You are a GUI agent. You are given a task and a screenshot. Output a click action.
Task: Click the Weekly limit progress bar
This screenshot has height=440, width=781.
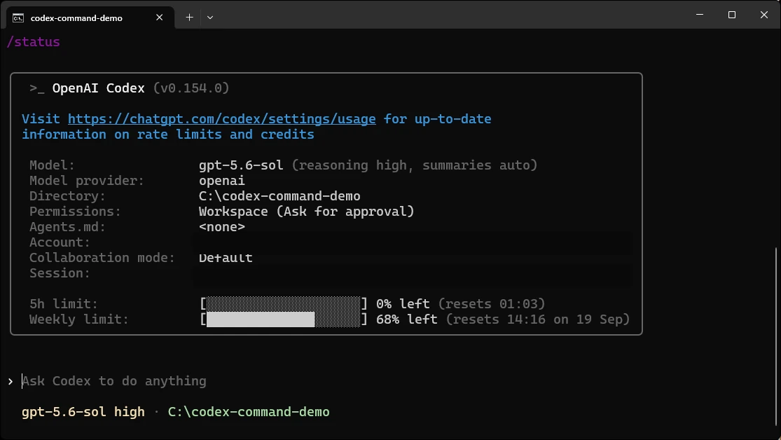tap(284, 319)
